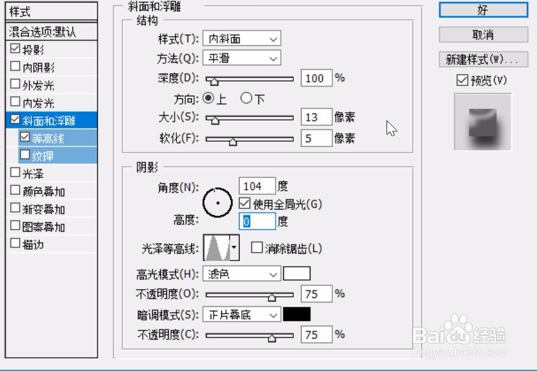Enable the 投影 (Drop Shadow) checkbox
The image size is (537, 371).
14,50
